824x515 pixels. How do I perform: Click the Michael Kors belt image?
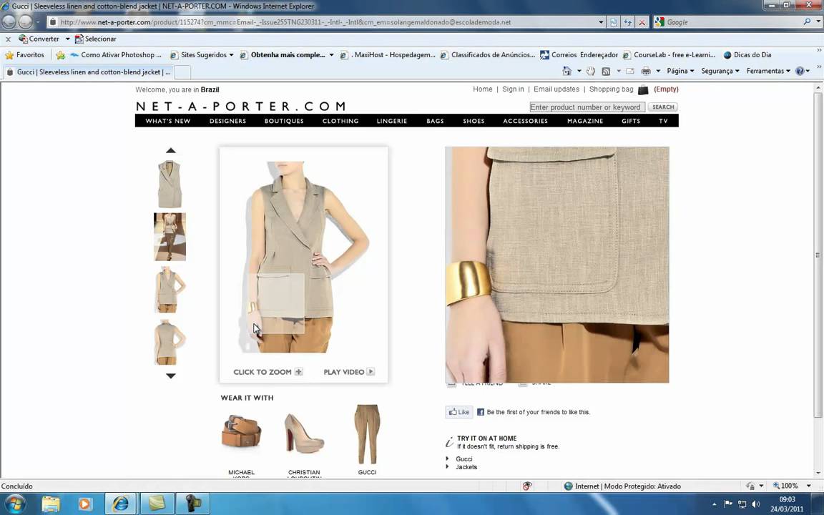point(241,431)
